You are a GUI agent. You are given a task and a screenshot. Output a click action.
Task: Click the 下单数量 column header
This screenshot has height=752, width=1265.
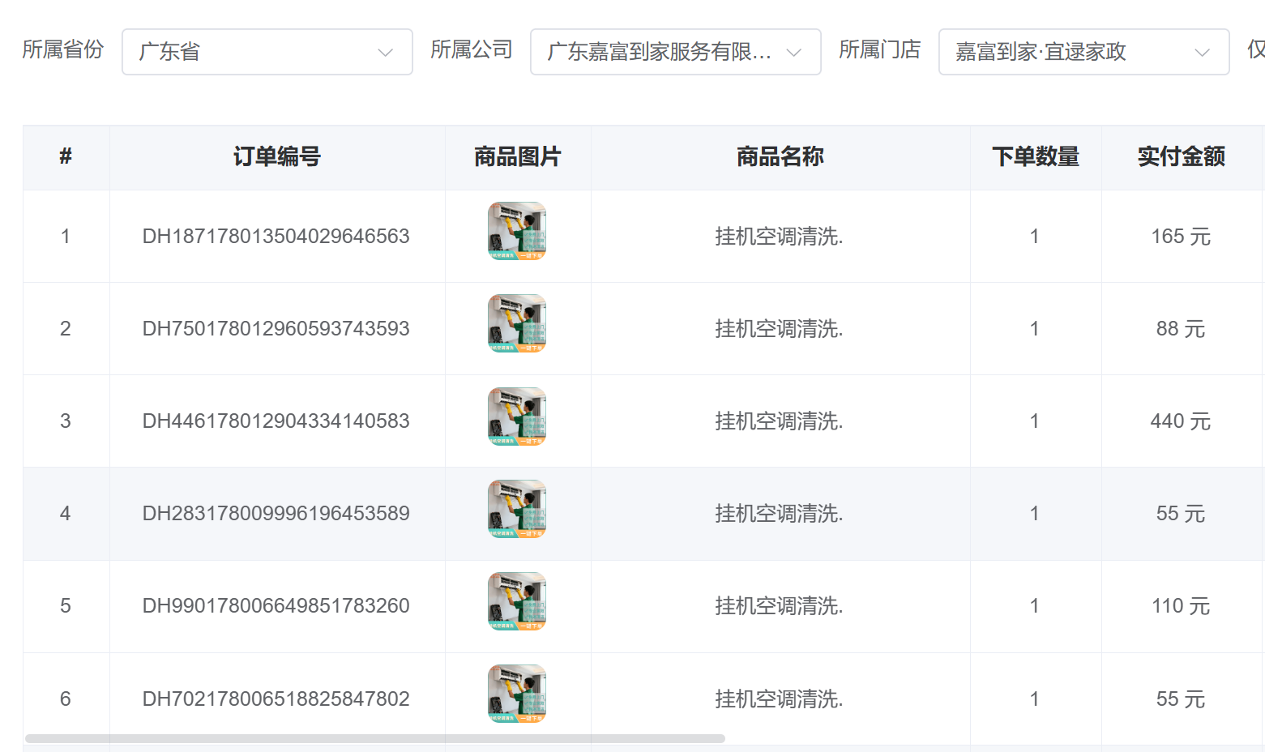pos(1036,156)
